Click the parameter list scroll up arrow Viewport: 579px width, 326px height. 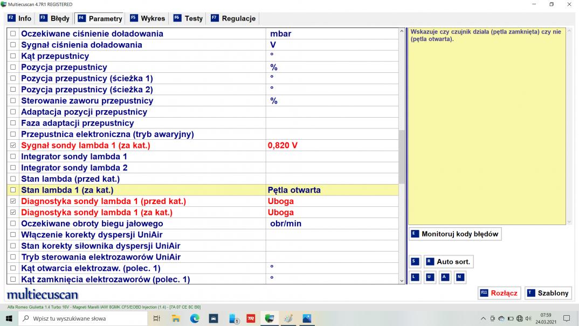click(401, 32)
